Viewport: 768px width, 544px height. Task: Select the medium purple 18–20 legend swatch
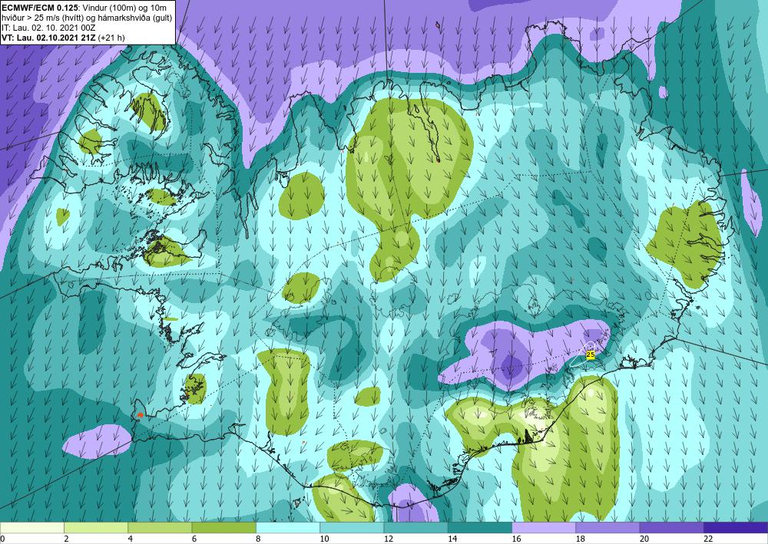pos(607,527)
